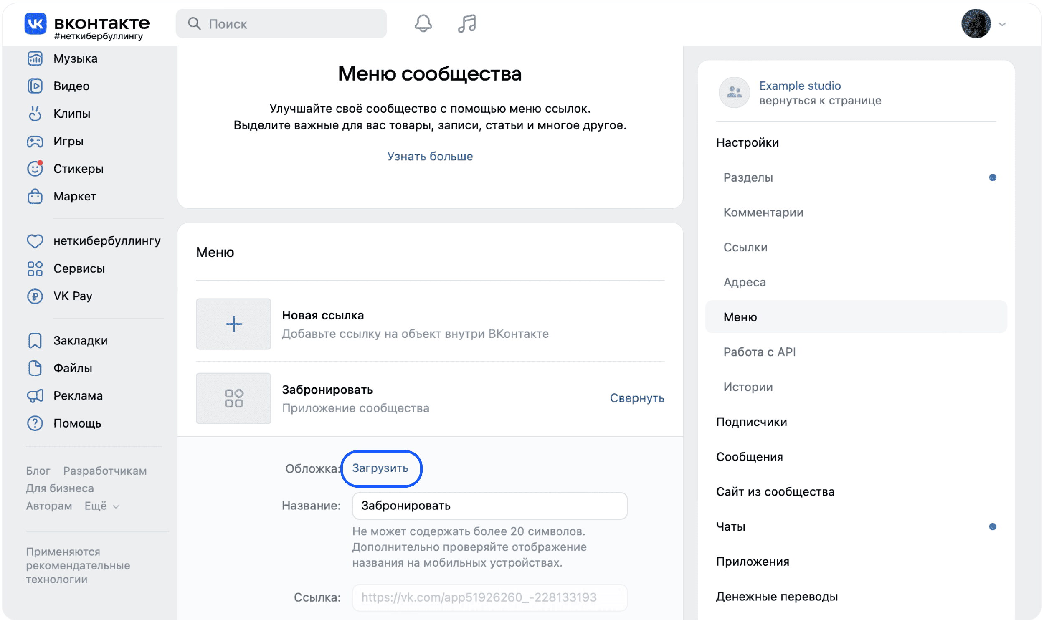This screenshot has width=1044, height=620.
Task: Open the Приложения section
Action: (753, 561)
